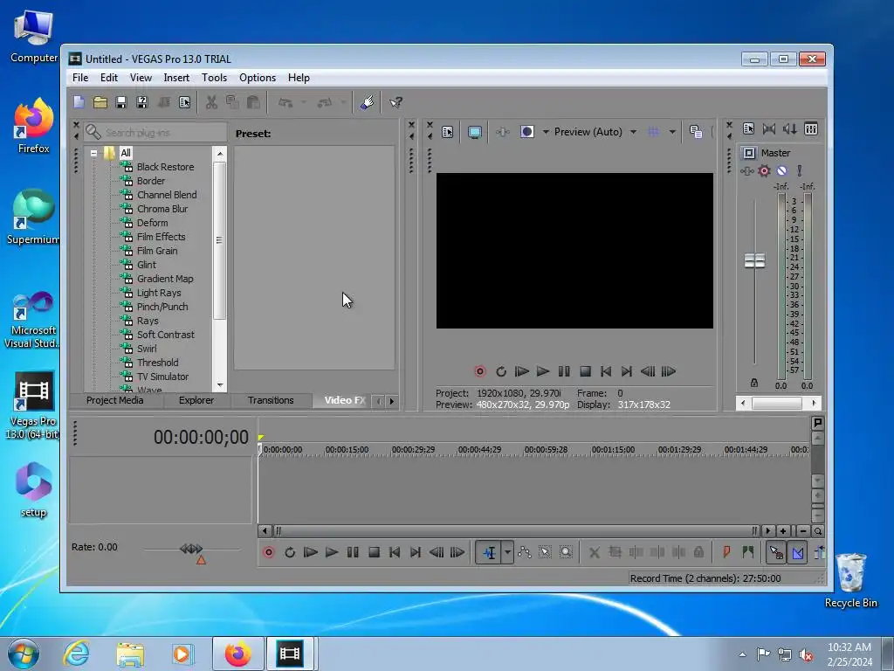Toggle Loop Playback in the timeline transport
This screenshot has width=894, height=671.
(x=290, y=552)
